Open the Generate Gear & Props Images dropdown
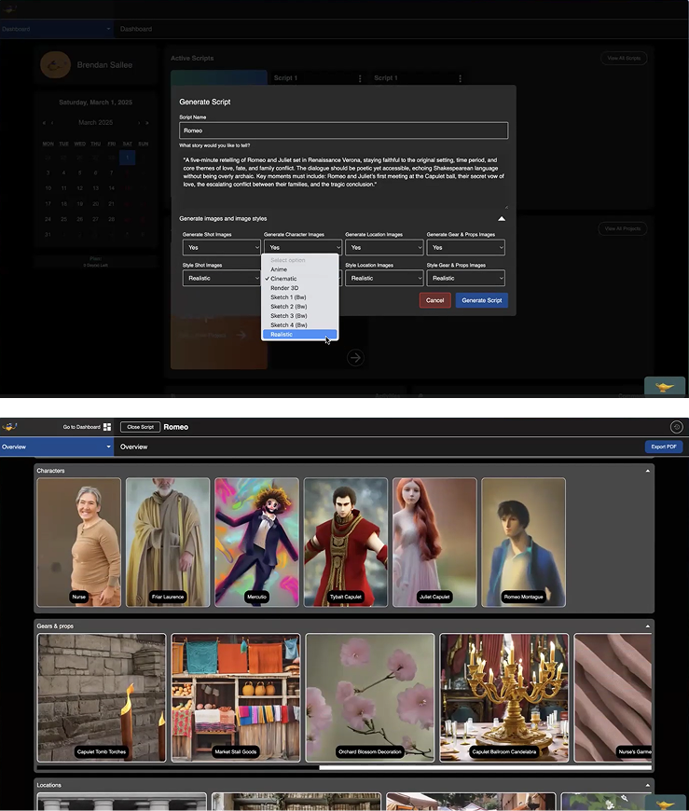 tap(465, 248)
